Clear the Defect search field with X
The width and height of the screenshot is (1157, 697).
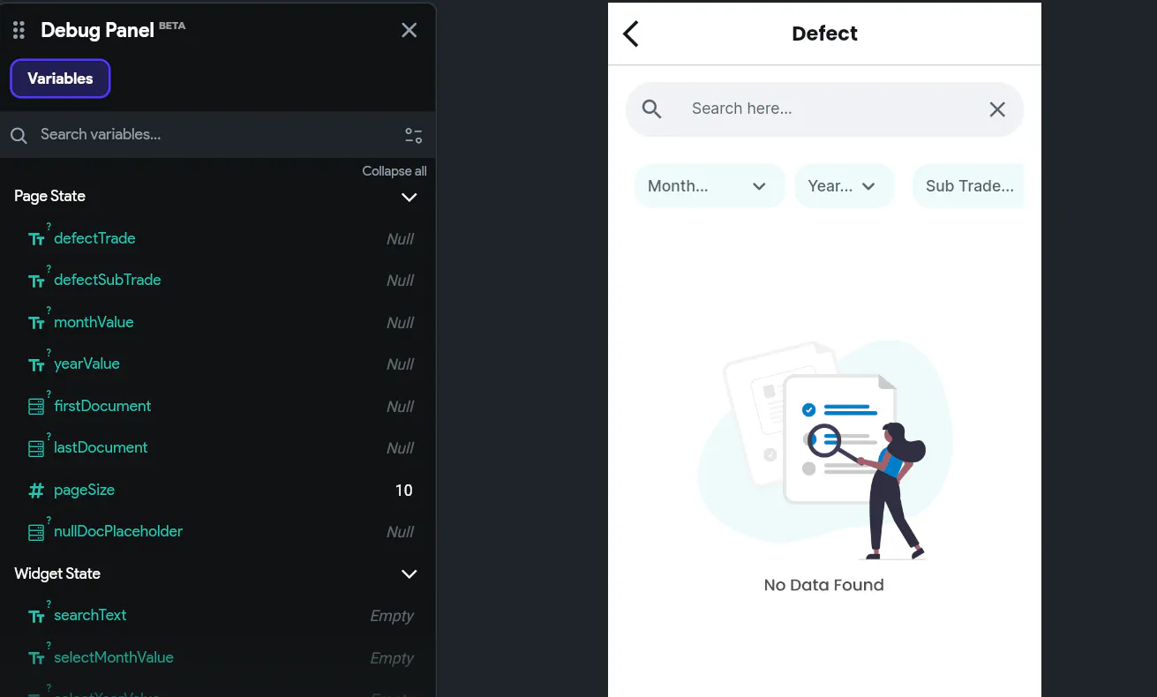coord(997,109)
